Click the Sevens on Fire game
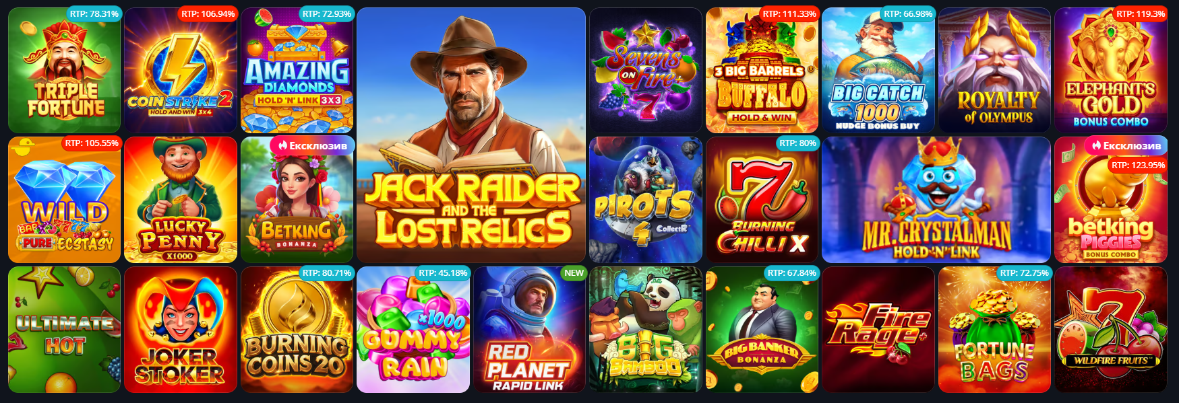This screenshot has width=1179, height=403. 646,70
